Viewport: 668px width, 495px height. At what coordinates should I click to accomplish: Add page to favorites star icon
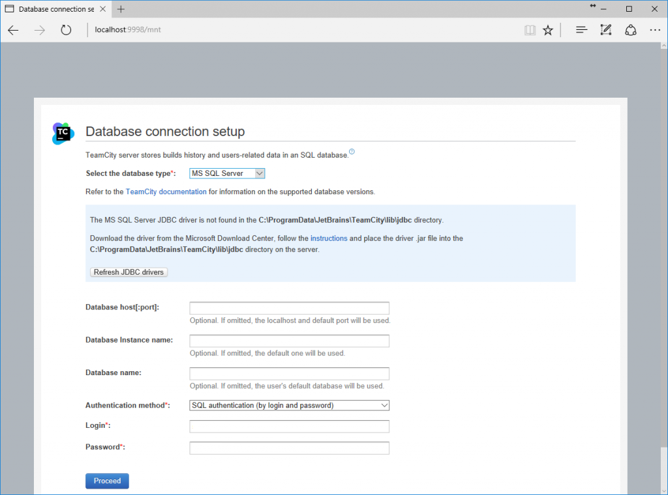point(548,30)
